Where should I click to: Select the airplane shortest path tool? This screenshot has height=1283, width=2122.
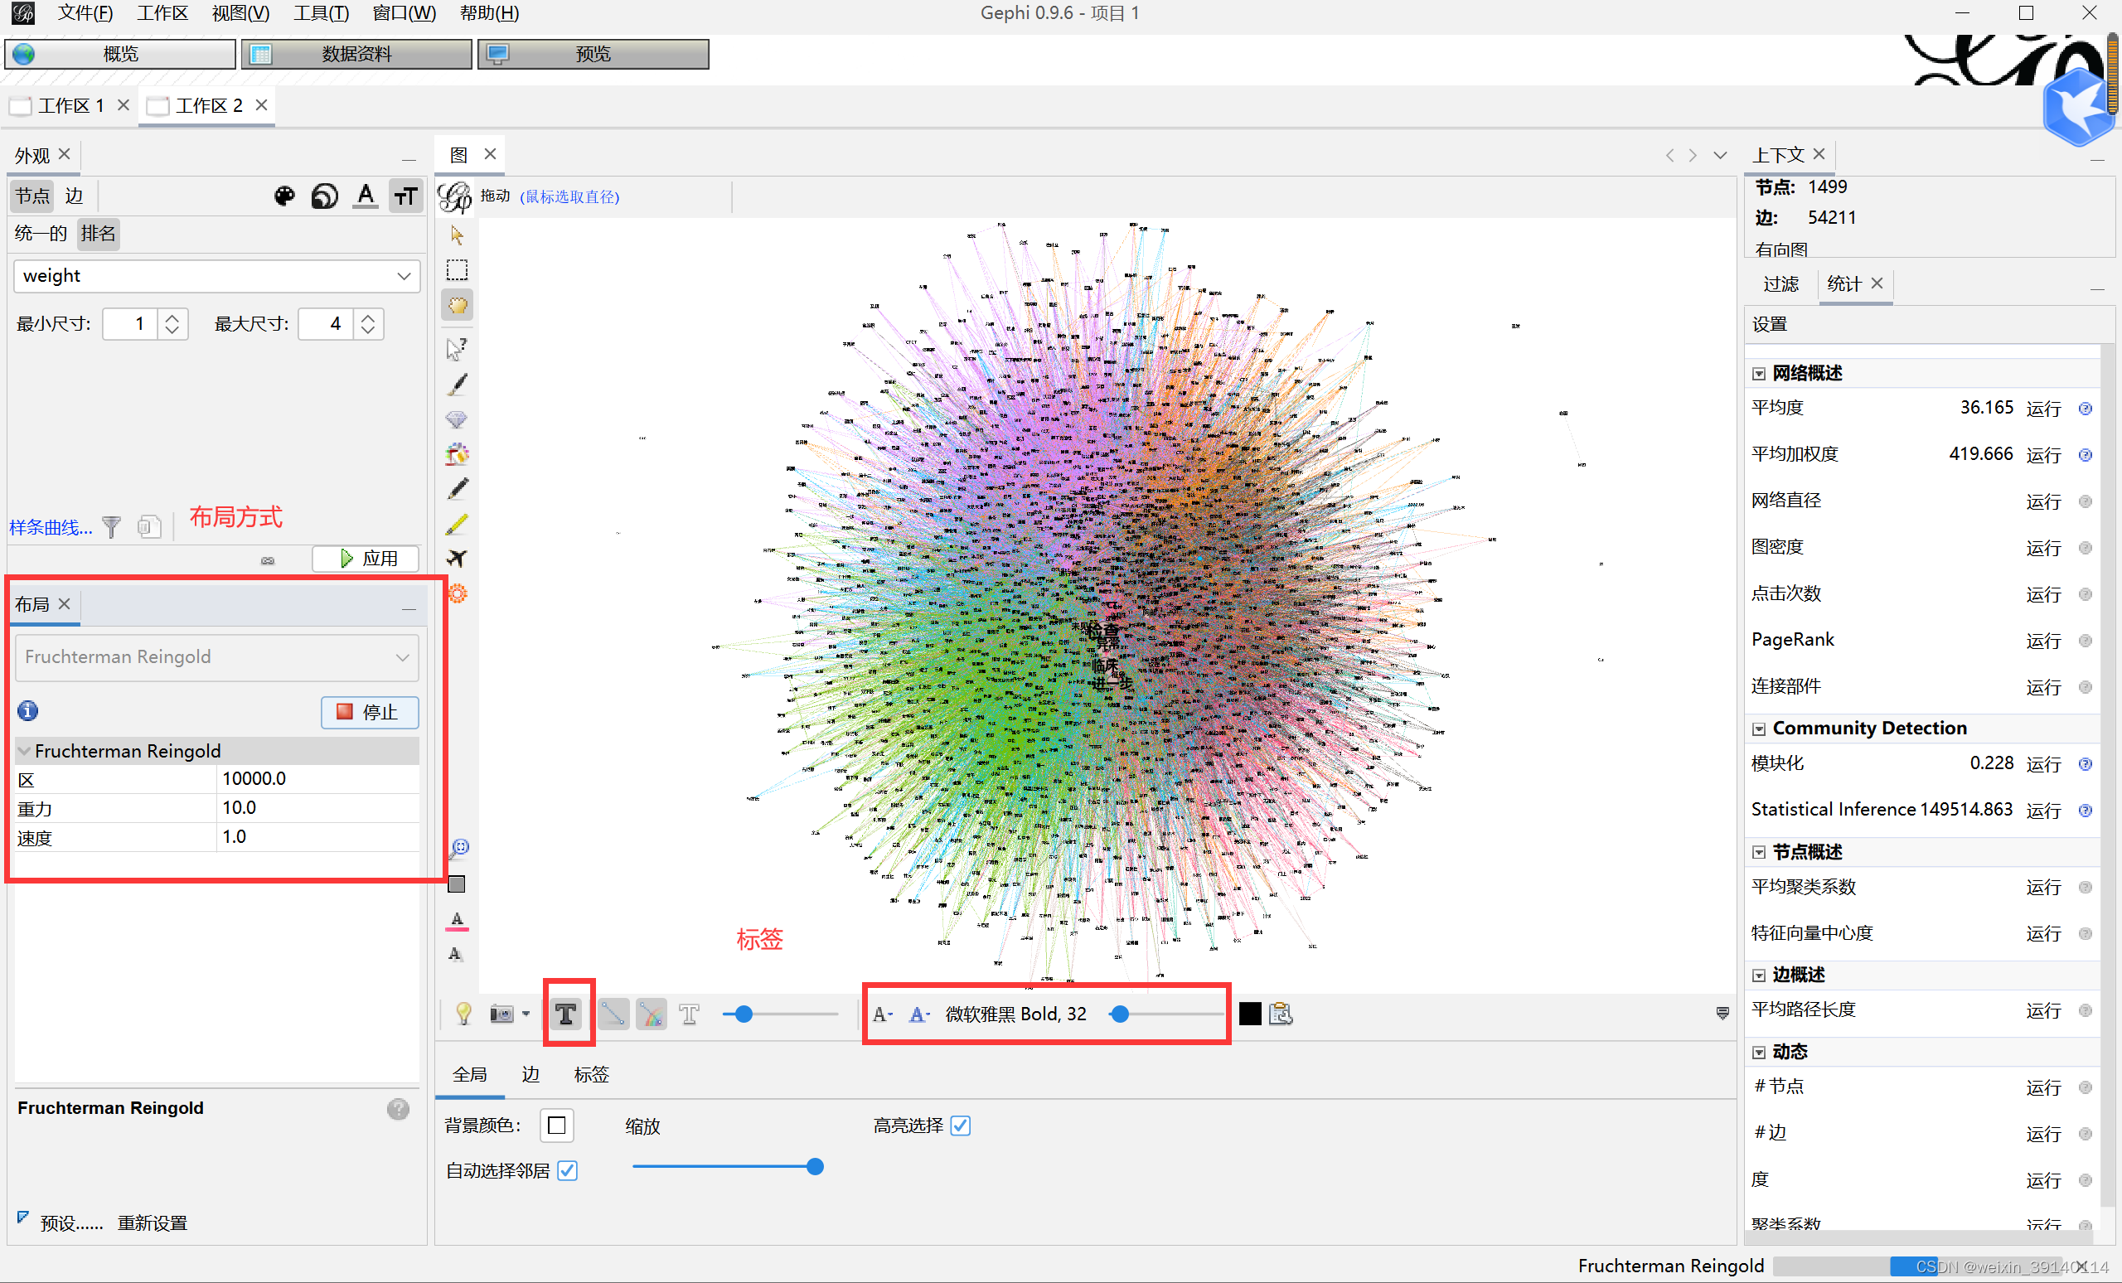point(458,559)
